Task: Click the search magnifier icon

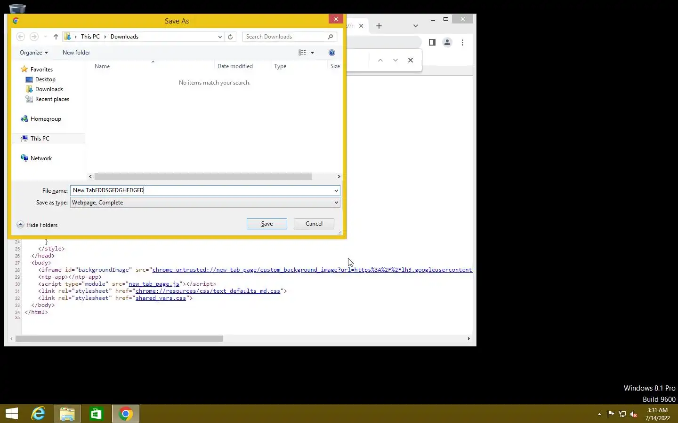Action: tap(331, 37)
